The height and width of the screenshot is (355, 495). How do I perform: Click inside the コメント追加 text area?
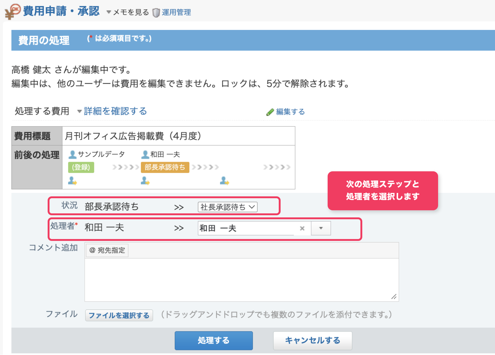coord(241,280)
